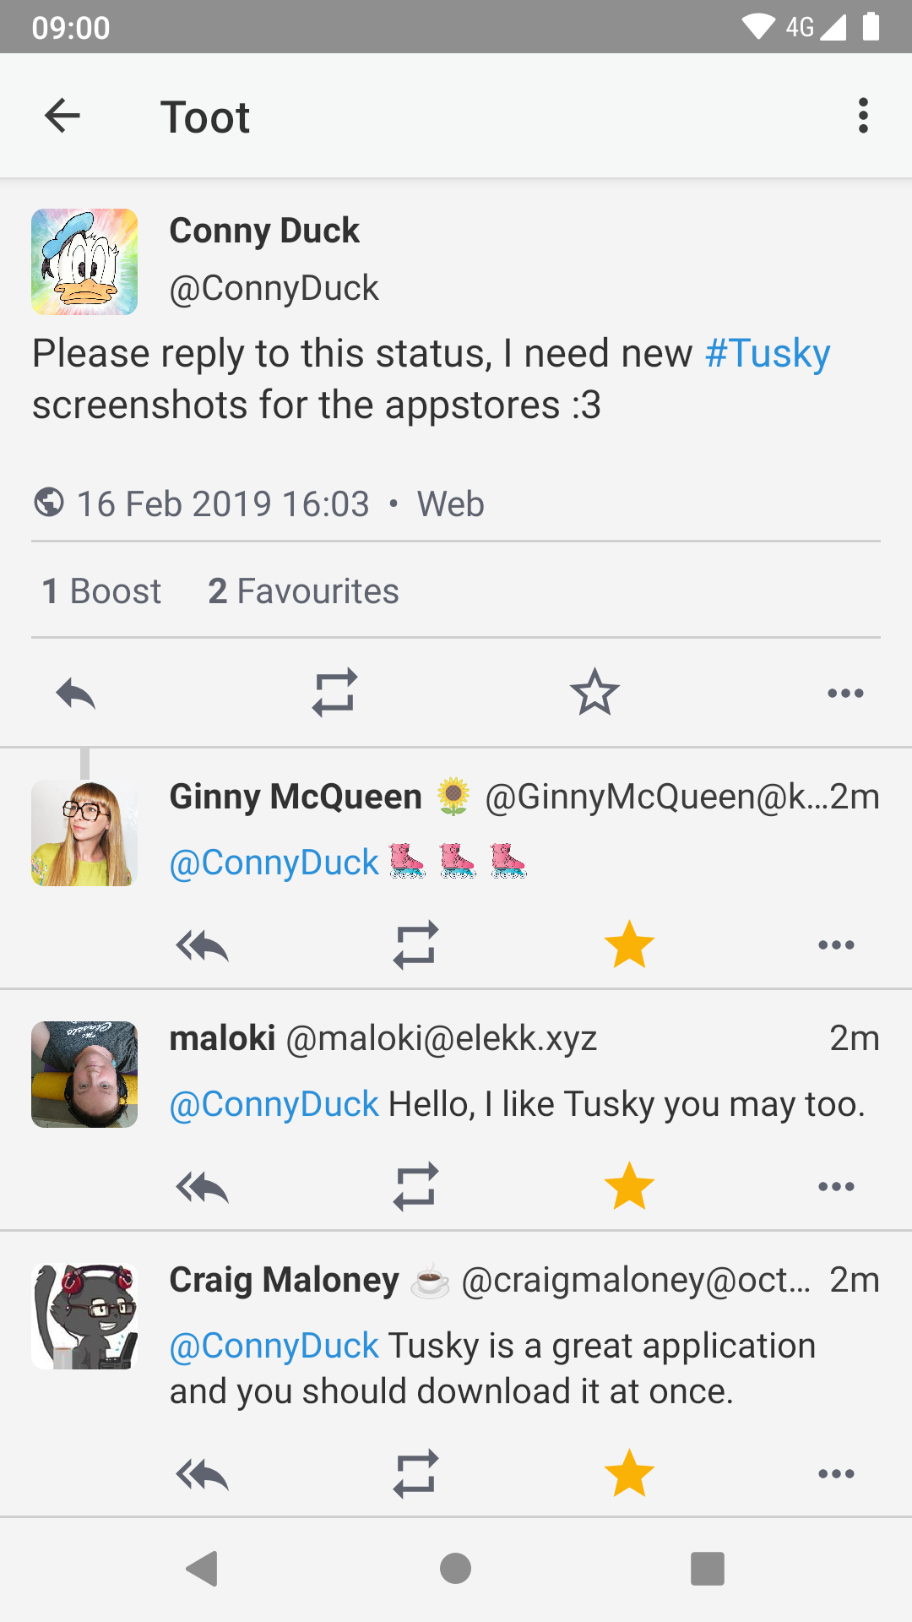
Task: View the 2 Favourites list
Action: point(303,591)
